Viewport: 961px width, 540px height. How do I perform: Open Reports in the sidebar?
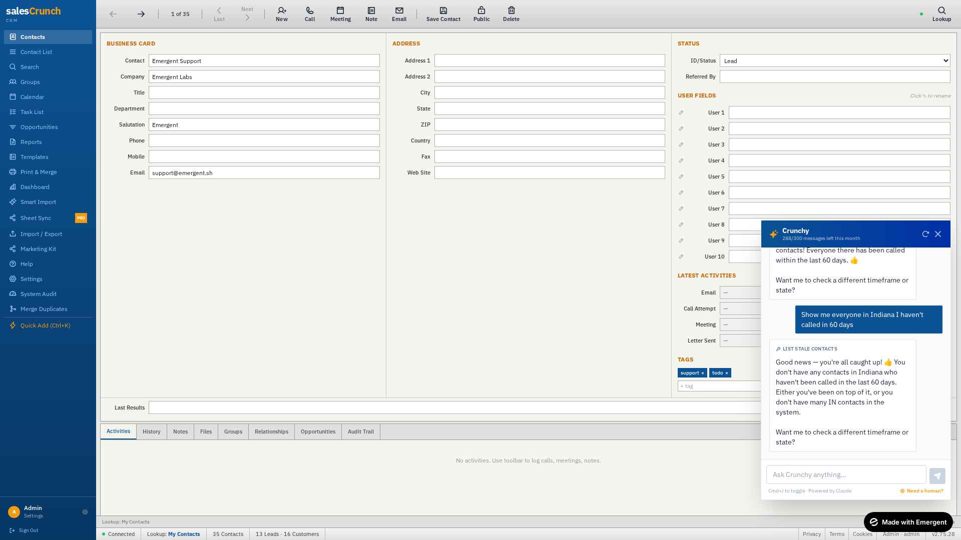[x=48, y=142]
